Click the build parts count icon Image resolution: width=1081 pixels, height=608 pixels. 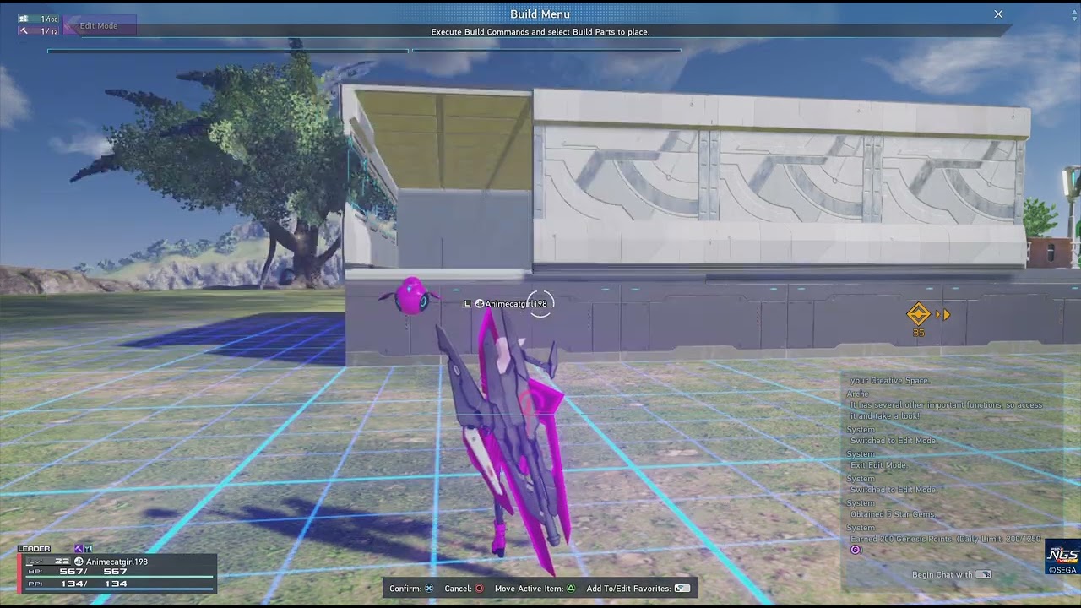(24, 19)
